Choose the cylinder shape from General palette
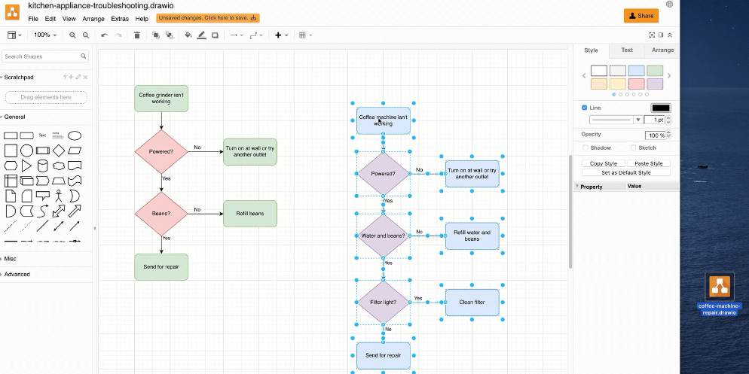This screenshot has height=374, width=749. tap(43, 165)
